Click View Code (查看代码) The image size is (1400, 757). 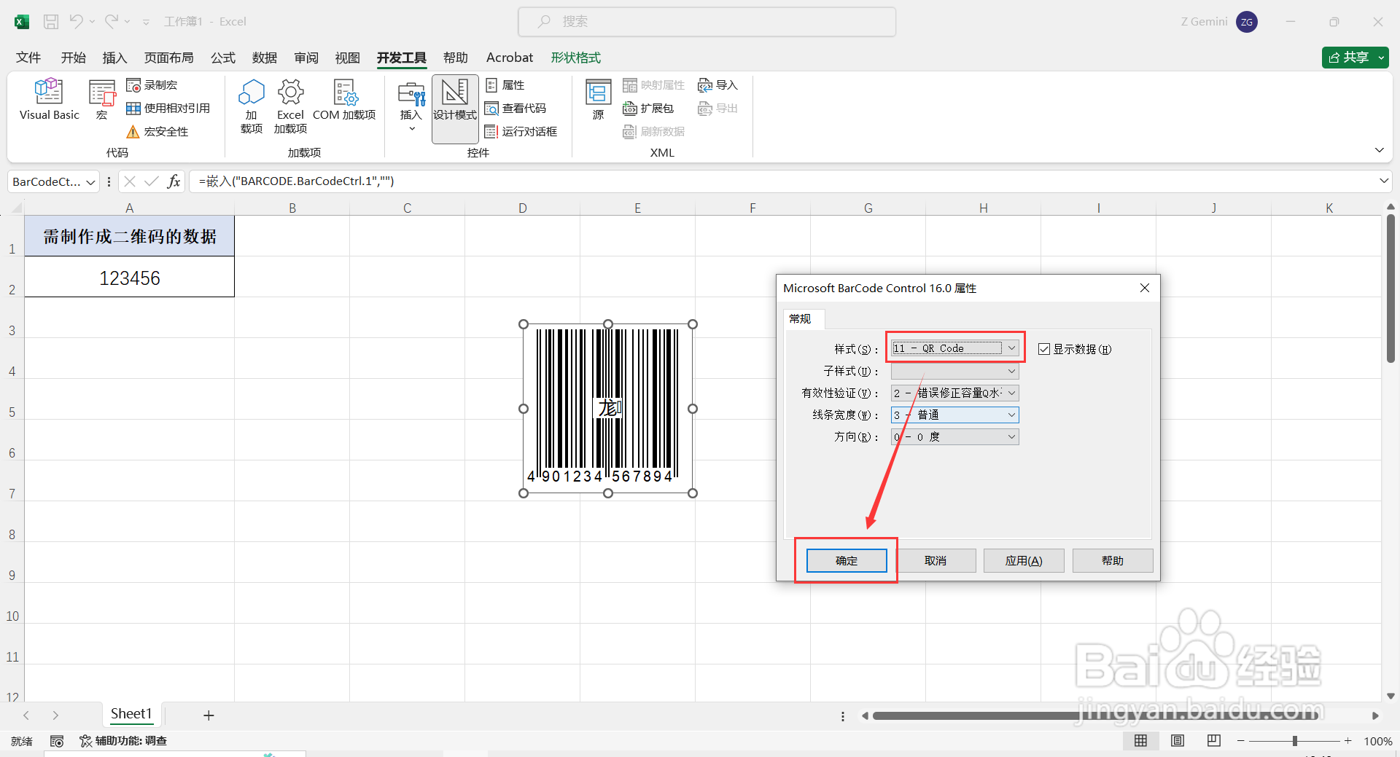click(516, 109)
